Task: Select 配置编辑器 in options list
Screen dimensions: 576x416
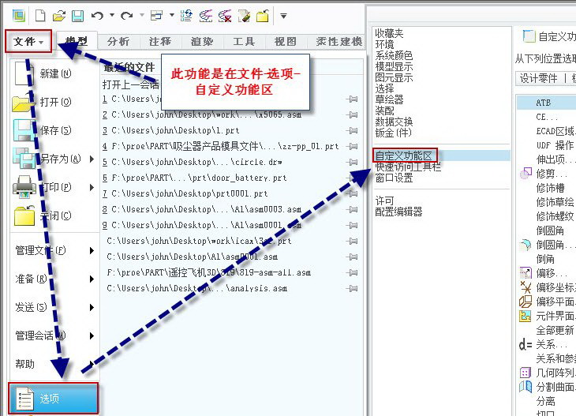Action: (x=398, y=212)
